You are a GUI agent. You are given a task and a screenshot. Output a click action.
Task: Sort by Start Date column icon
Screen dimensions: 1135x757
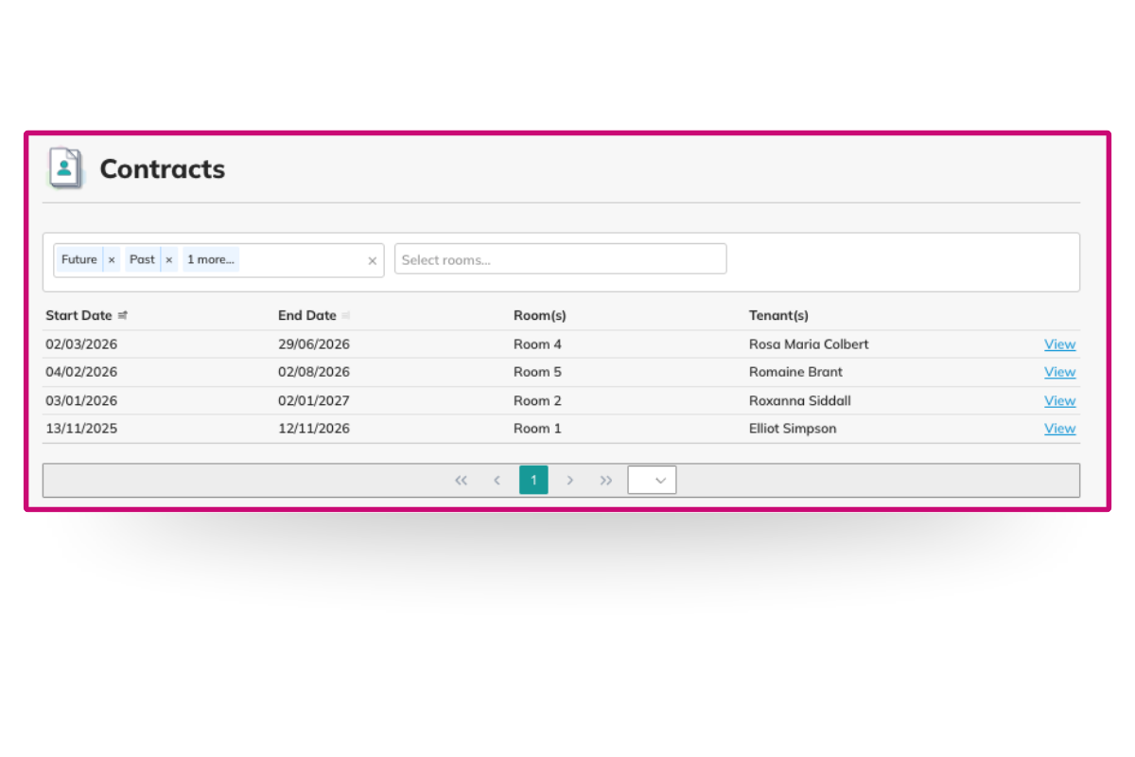tap(123, 316)
